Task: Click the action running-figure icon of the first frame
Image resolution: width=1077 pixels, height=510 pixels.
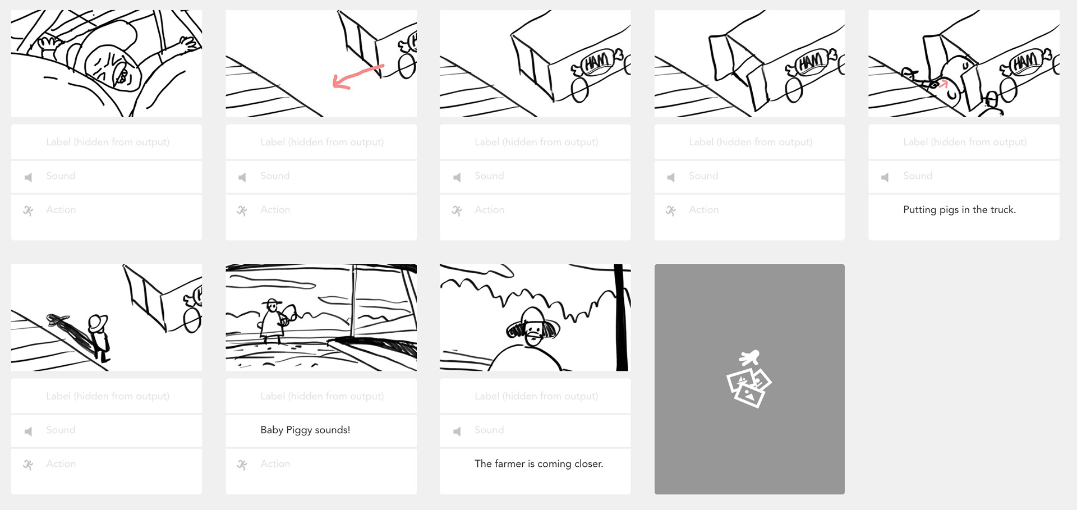Action: pyautogui.click(x=28, y=211)
